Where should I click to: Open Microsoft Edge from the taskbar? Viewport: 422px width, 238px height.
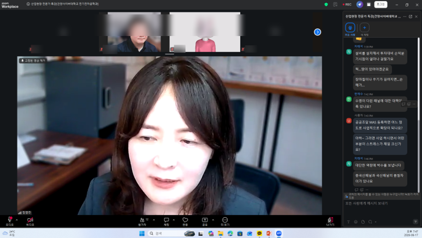tap(230, 233)
